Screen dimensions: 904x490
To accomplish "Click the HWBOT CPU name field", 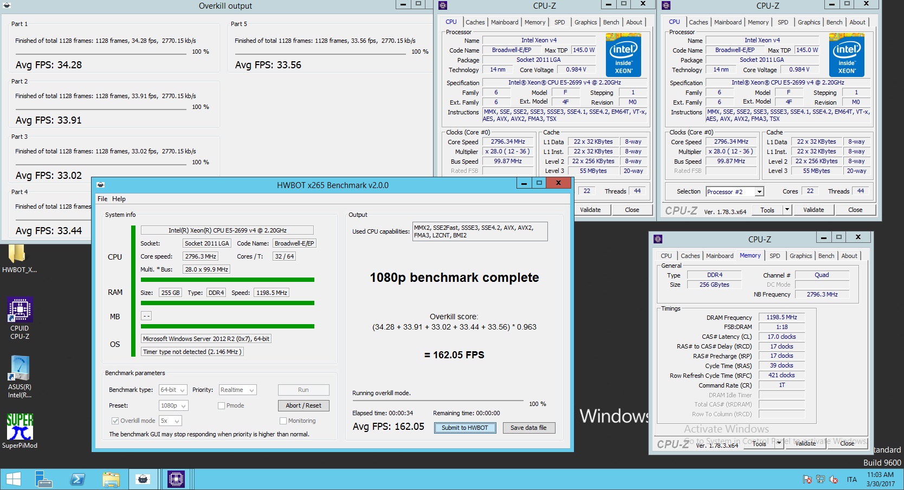I will [227, 230].
